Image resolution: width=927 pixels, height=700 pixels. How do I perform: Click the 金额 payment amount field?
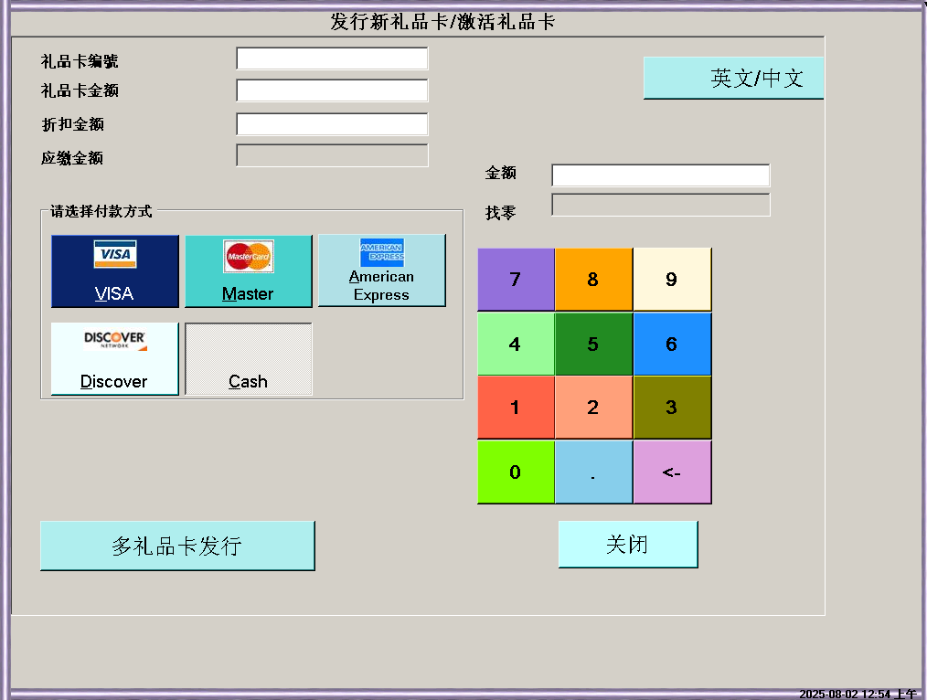660,175
